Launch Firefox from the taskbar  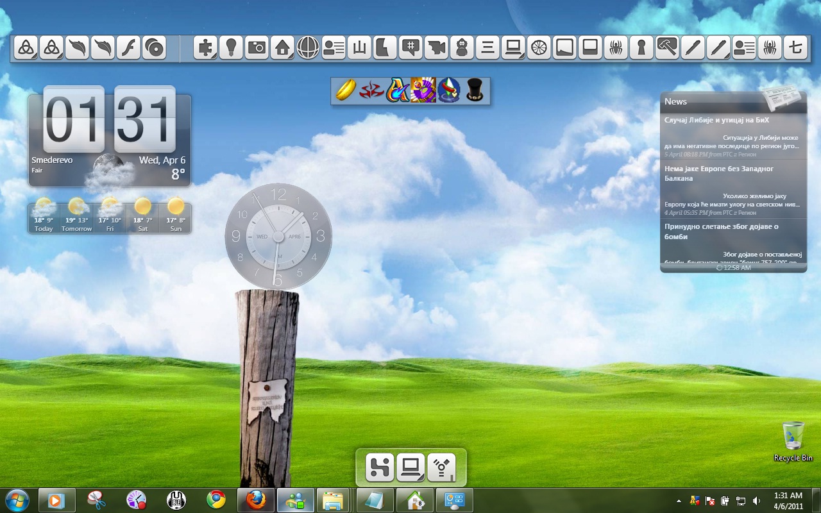(256, 500)
